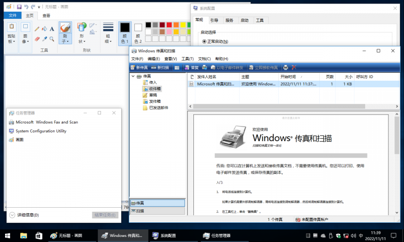Select the Pencil tool in Paint
The height and width of the screenshot is (242, 404).
[37, 29]
